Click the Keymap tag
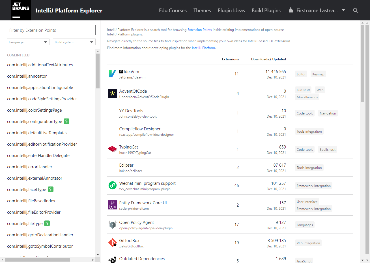The width and height of the screenshot is (370, 263). 318,74
